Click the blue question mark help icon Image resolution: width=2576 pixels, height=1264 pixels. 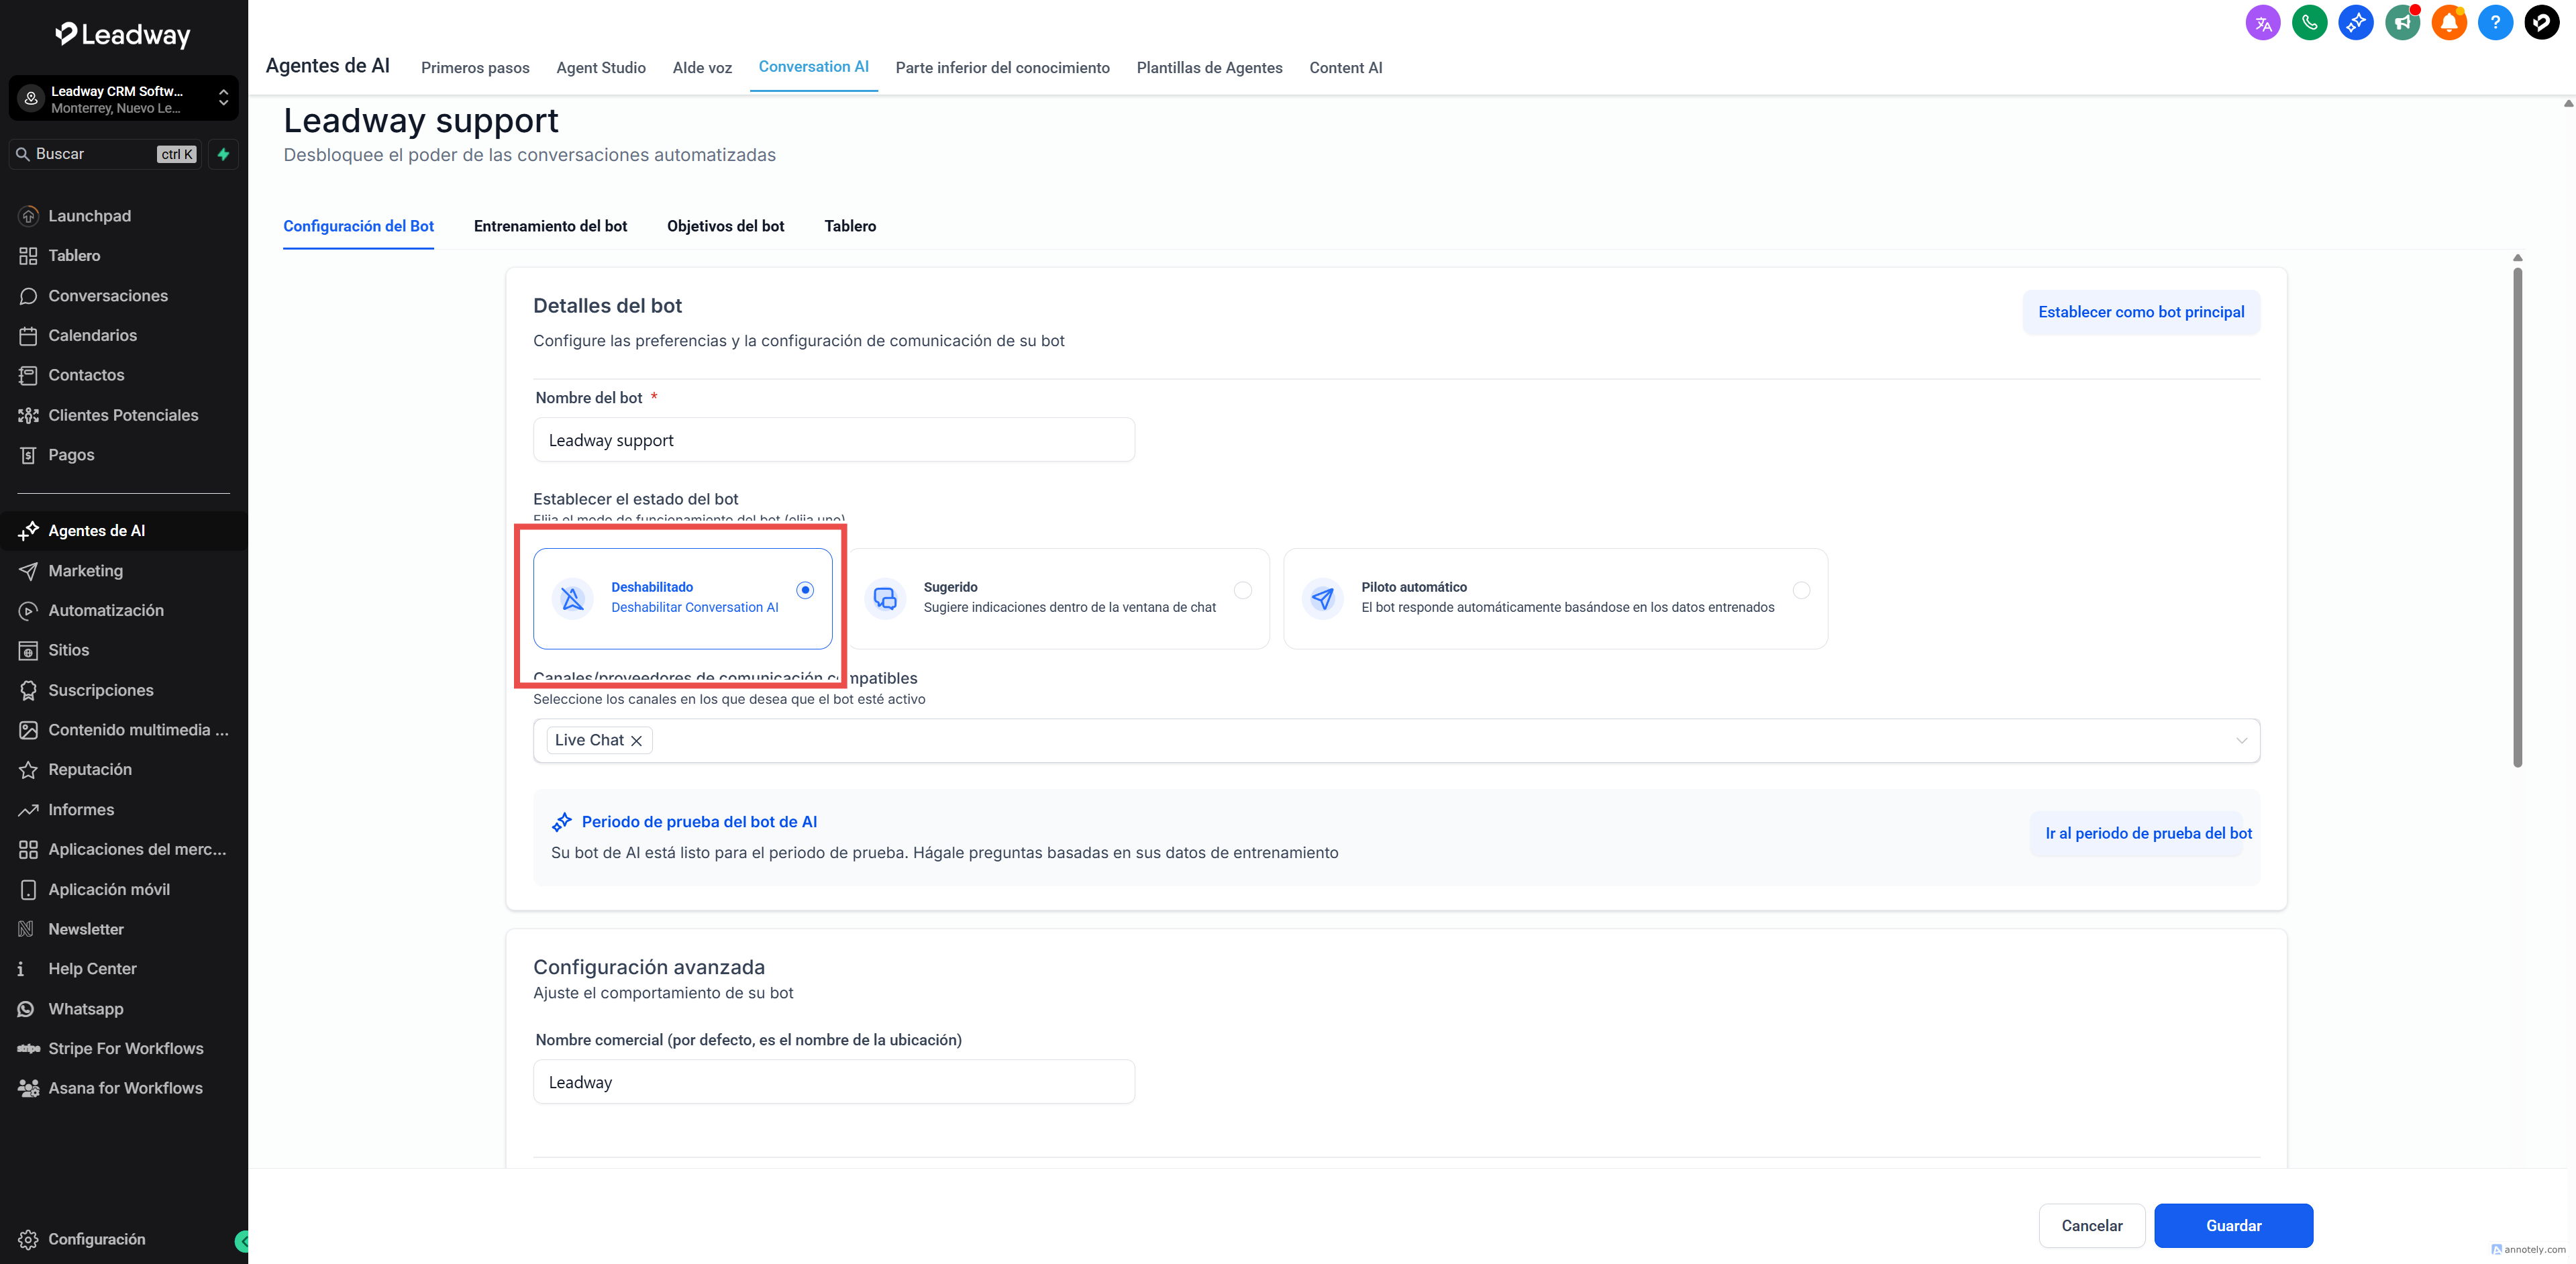click(x=2495, y=22)
